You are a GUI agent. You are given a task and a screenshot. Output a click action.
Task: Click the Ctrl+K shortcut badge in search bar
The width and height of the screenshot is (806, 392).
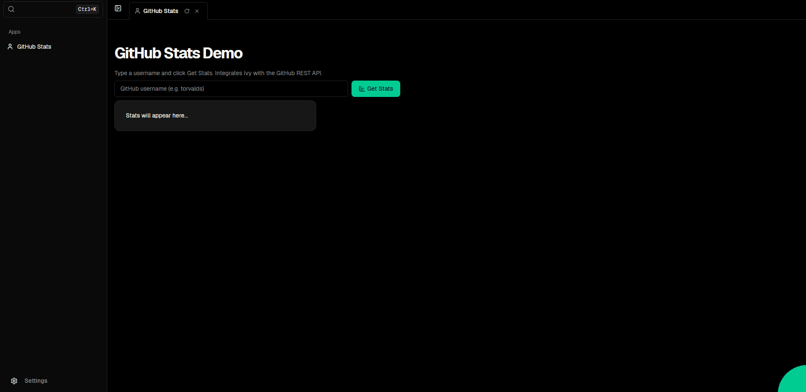click(x=87, y=9)
